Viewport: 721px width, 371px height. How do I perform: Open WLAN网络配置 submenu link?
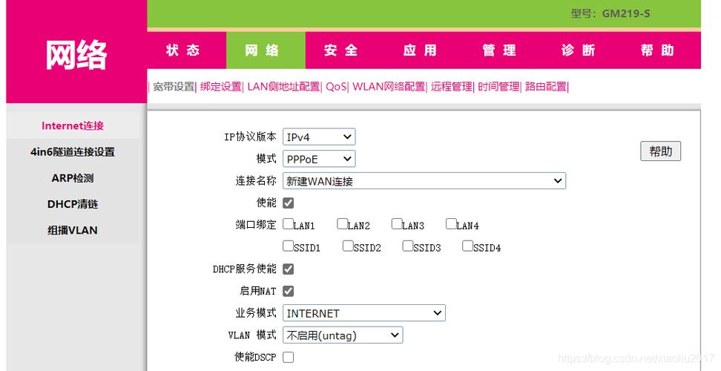[x=389, y=86]
